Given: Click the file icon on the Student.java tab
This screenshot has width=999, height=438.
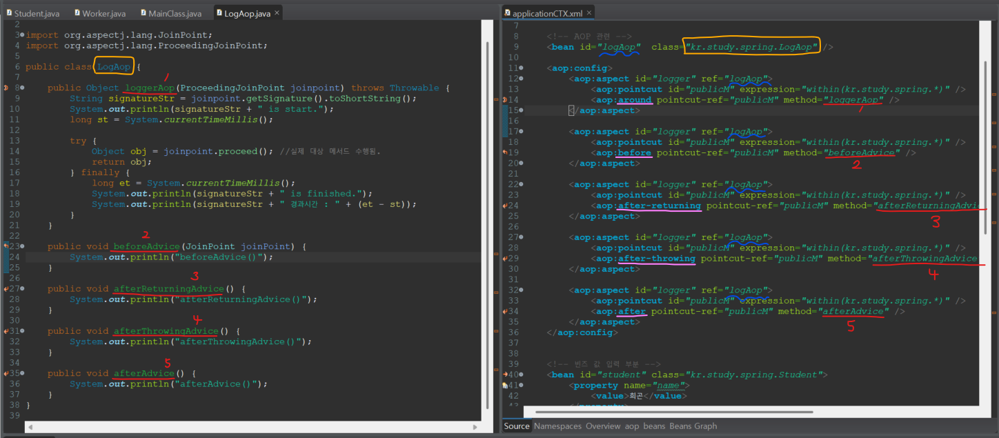Looking at the screenshot, I should pos(8,13).
